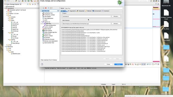This screenshot has height=97, width=173.
Task: Click the Main Module path field
Action: tap(86, 24)
